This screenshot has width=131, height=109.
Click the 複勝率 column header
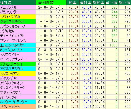point(99,3)
